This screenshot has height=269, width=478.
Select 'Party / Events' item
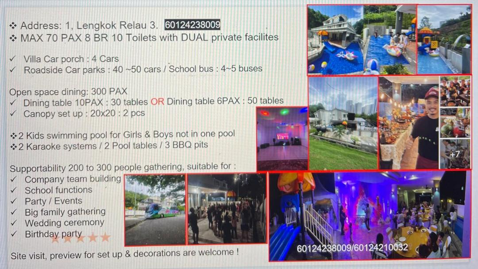[x=54, y=201]
